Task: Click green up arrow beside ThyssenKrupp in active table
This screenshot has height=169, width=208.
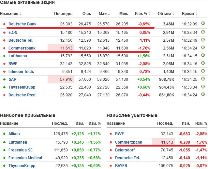Action: [4, 87]
